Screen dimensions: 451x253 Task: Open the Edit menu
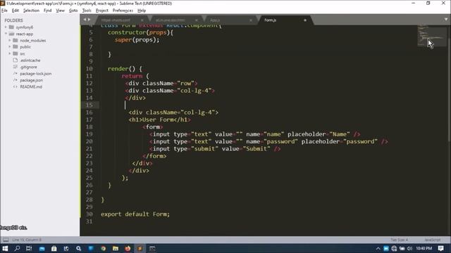[x=16, y=11]
